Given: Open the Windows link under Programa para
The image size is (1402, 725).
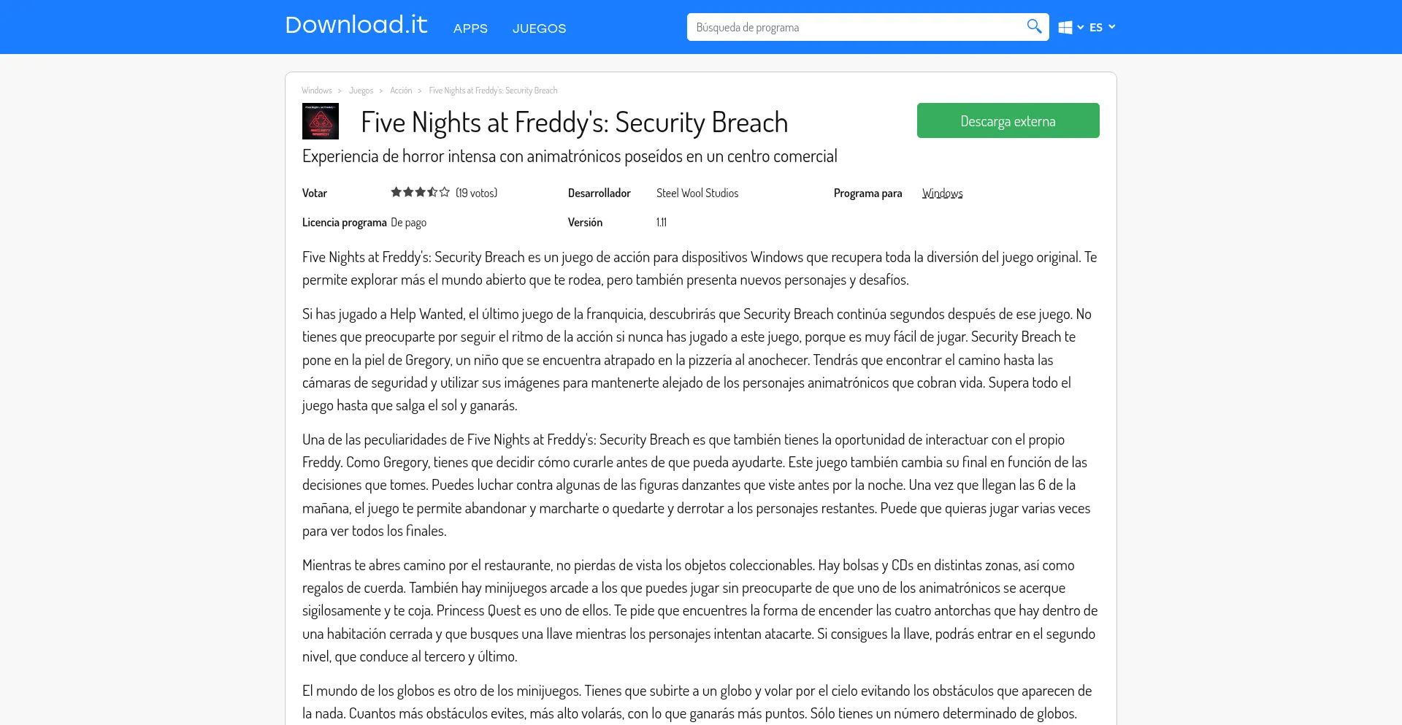Looking at the screenshot, I should 942,192.
